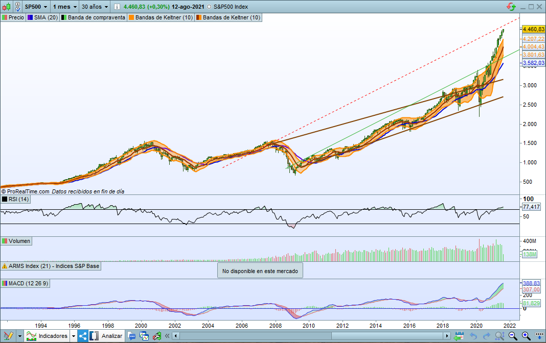Toggle the Precio indicator label
This screenshot has height=343, width=546.
13,17
